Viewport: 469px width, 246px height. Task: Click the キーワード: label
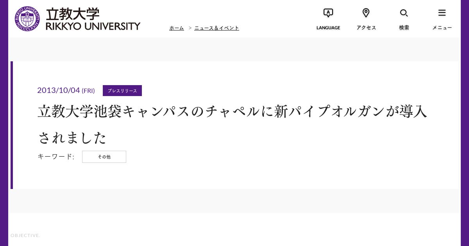pos(56,157)
